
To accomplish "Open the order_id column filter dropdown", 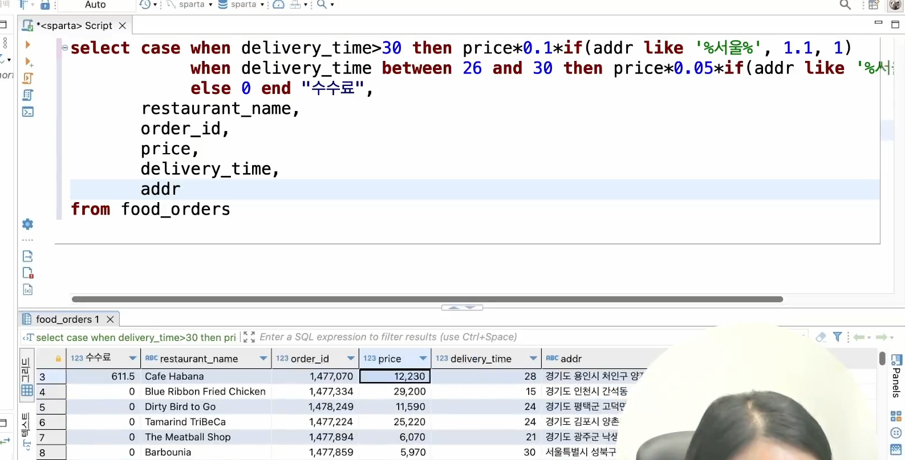I will pos(351,359).
